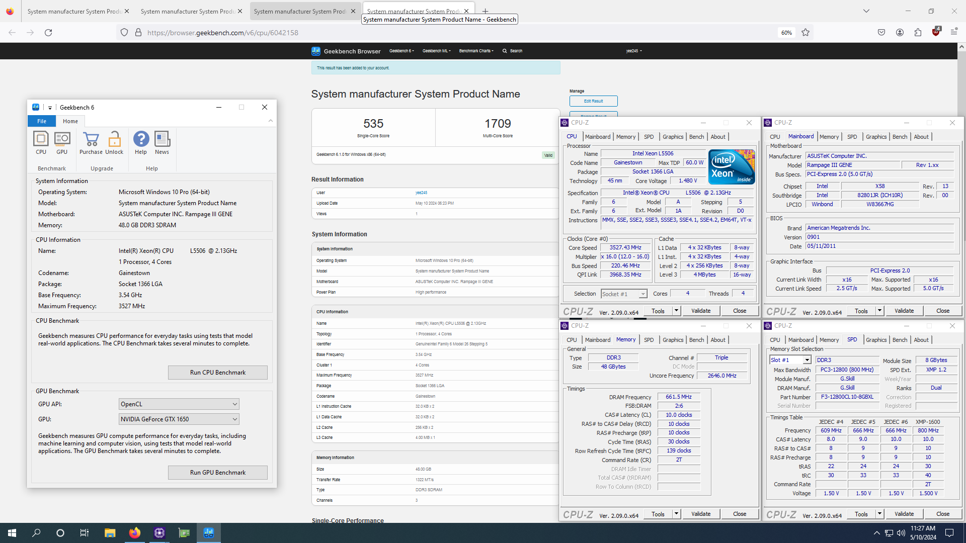Open SPD tab in bottom-left CPU-Z Memory window
966x543 pixels.
click(x=649, y=340)
